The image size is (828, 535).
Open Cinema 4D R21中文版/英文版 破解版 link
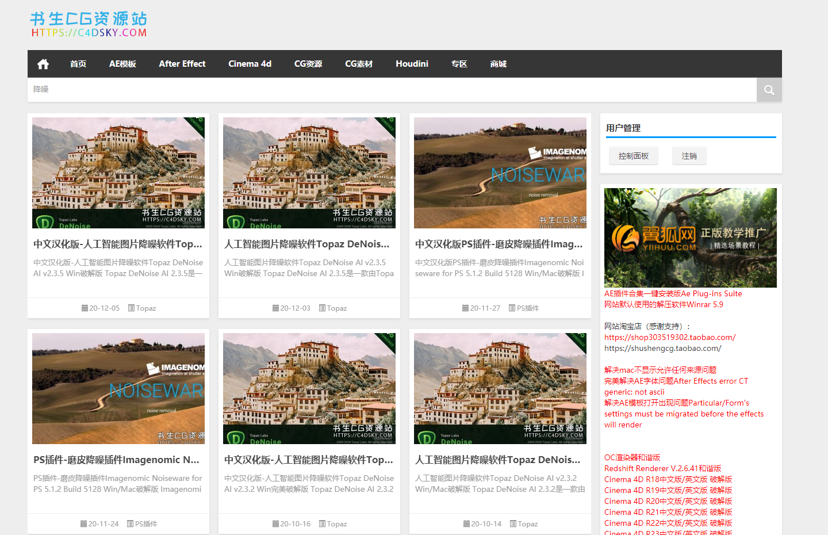[x=668, y=513]
